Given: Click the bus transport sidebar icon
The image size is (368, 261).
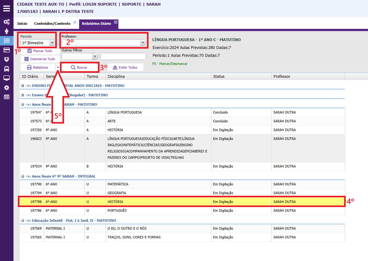Looking at the screenshot, I should tap(7, 69).
